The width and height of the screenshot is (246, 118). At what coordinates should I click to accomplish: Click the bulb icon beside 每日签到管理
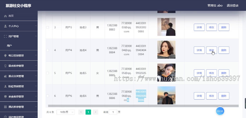[x=5, y=55]
